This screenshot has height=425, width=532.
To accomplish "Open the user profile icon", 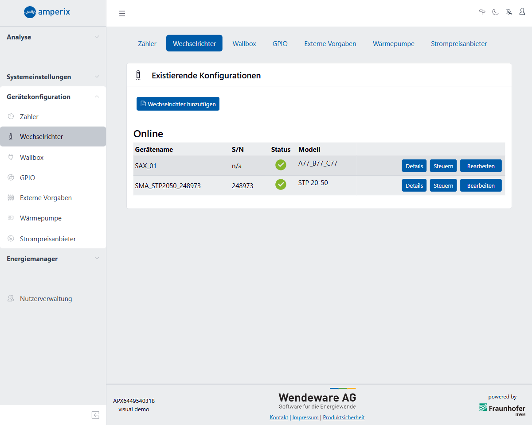I will click(522, 12).
